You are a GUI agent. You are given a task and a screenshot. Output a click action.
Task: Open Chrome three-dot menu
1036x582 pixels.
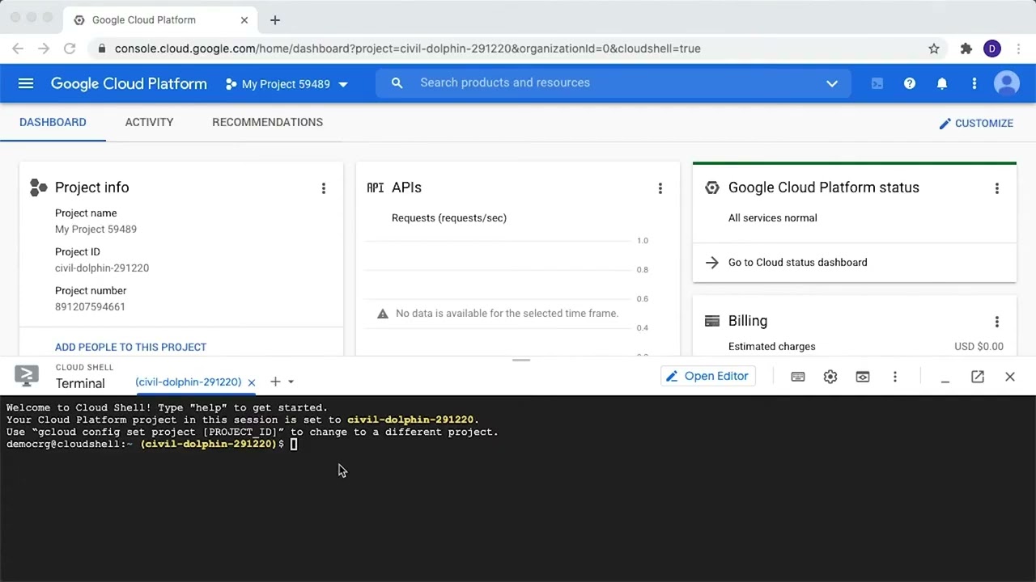[1019, 48]
